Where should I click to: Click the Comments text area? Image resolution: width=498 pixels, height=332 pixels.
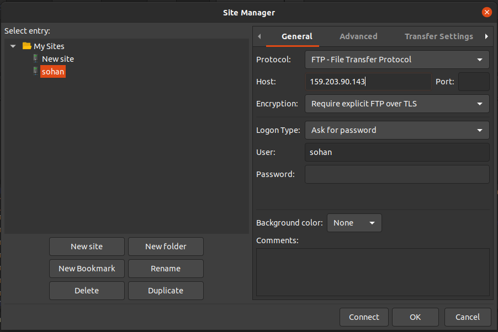[x=373, y=272]
